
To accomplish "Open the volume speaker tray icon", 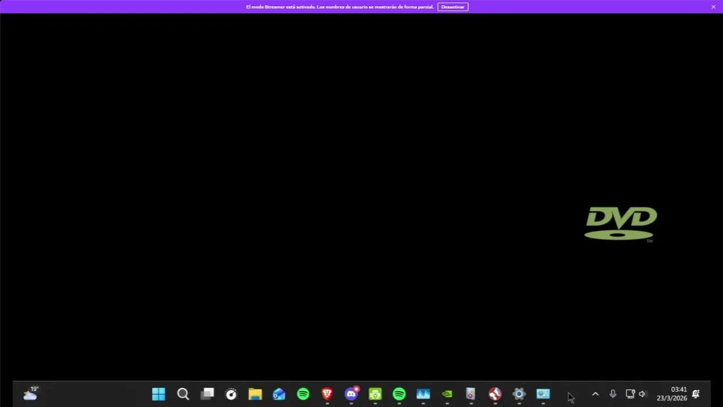I will (x=642, y=394).
